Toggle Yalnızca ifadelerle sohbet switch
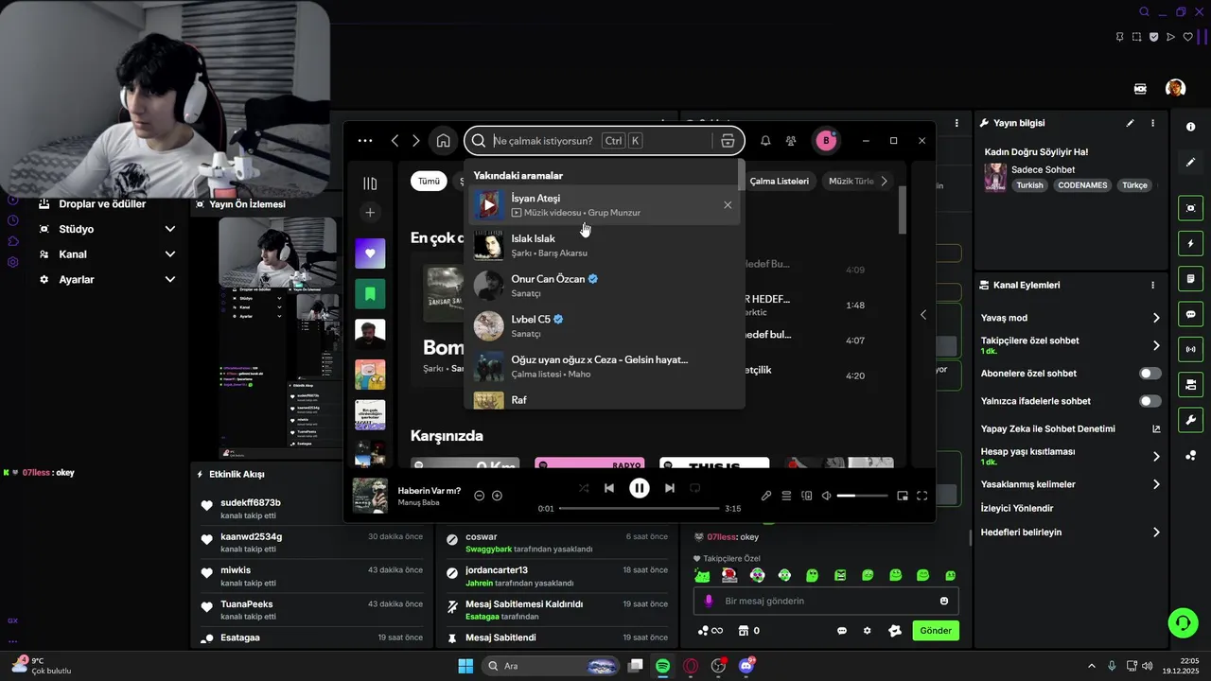1211x681 pixels. 1150,401
